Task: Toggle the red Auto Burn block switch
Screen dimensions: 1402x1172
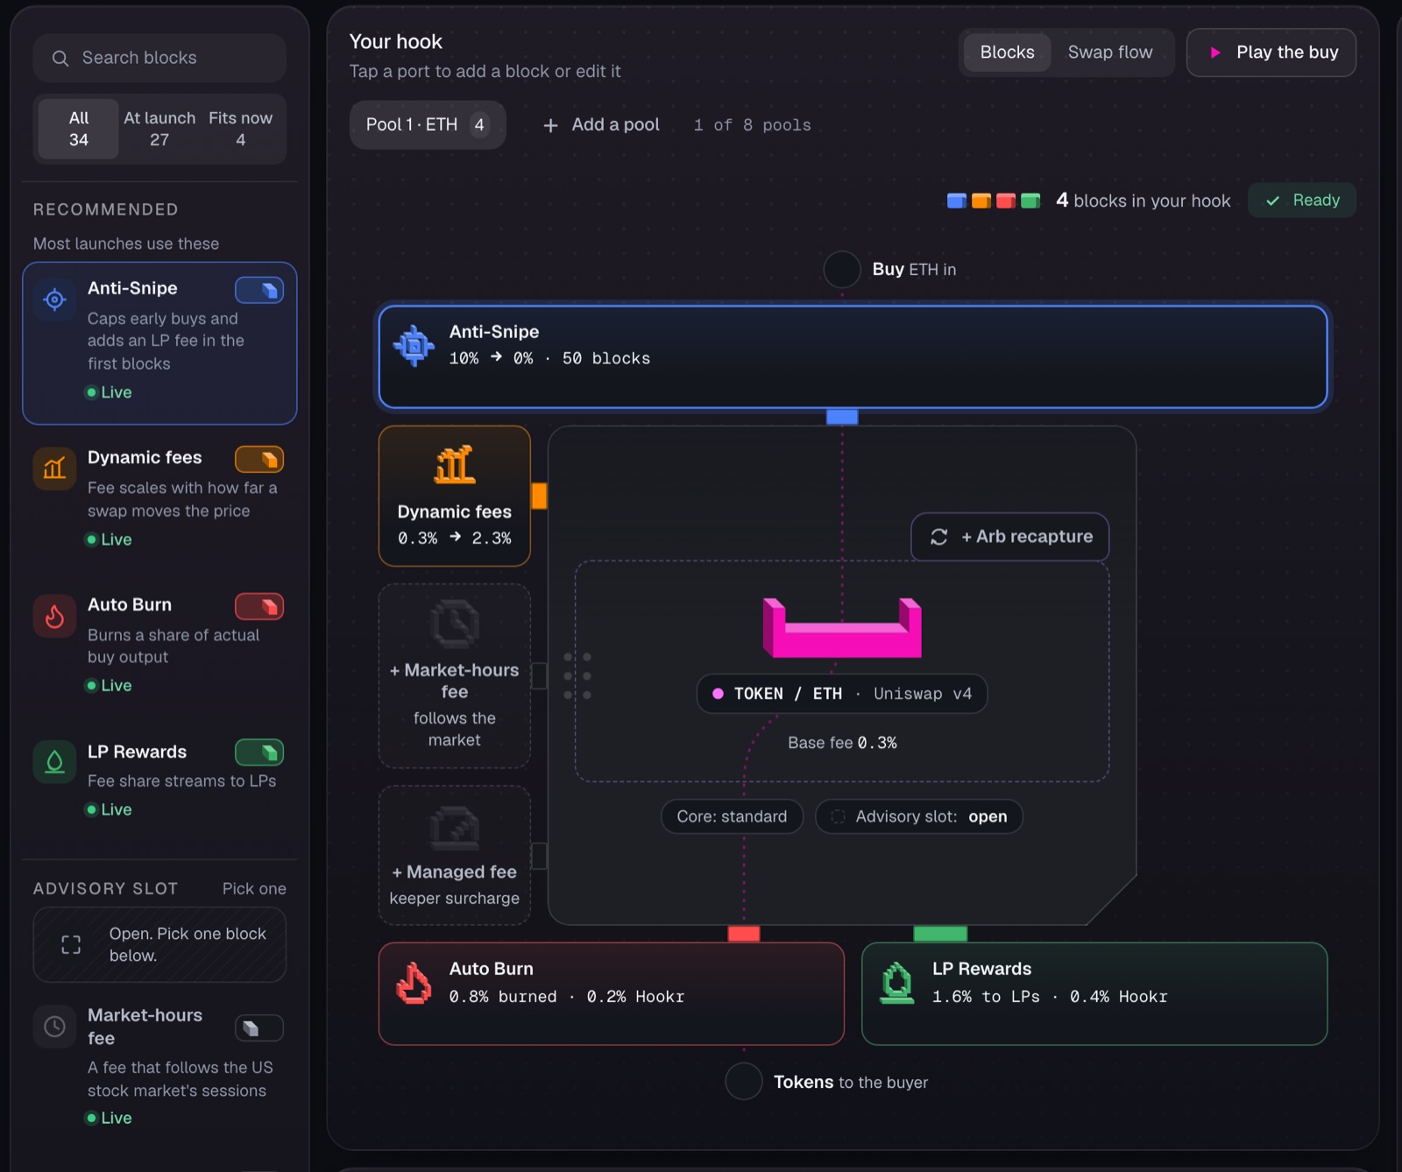Action: pyautogui.click(x=259, y=606)
